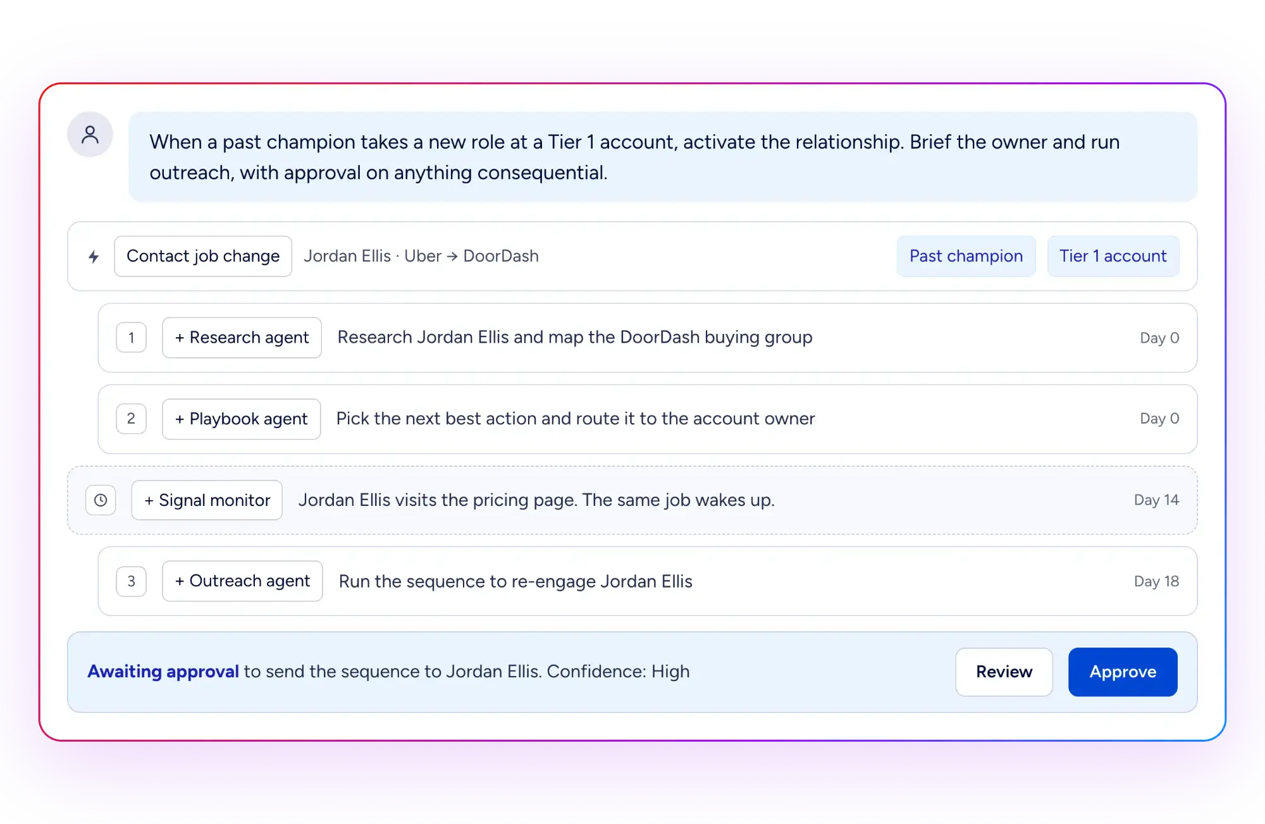
Task: Click the lightning bolt trigger icon
Action: (x=94, y=257)
